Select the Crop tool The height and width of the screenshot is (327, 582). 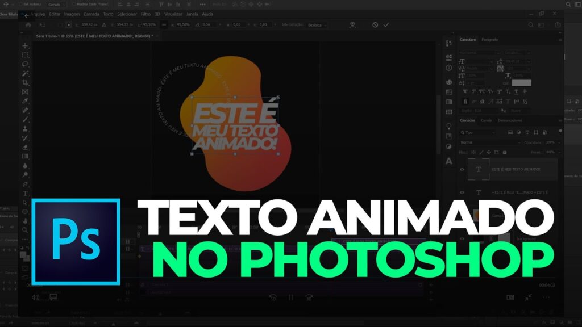(x=25, y=83)
